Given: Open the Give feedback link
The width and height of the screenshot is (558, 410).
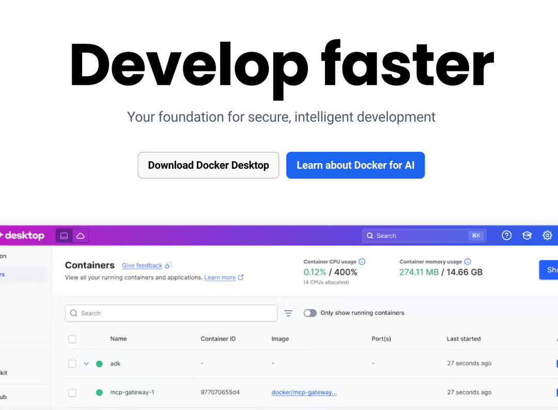Looking at the screenshot, I should click(142, 265).
